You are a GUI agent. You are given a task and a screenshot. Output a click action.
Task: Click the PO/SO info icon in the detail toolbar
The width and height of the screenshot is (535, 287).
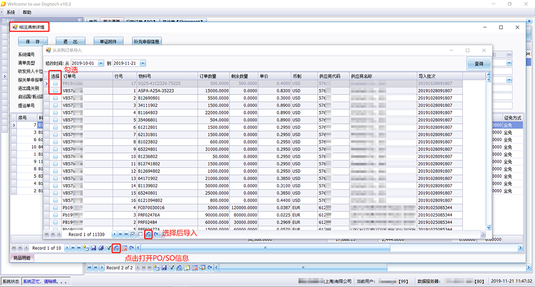pyautogui.click(x=116, y=248)
